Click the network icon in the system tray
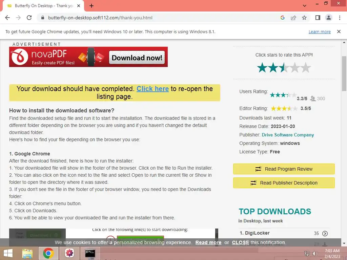Image resolution: width=347 pixels, height=260 pixels. coord(307,253)
